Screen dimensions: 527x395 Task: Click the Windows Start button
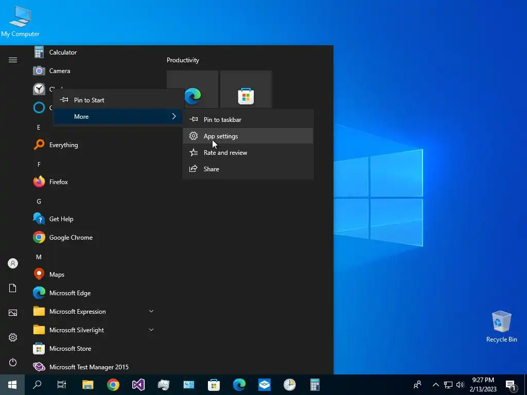click(12, 385)
